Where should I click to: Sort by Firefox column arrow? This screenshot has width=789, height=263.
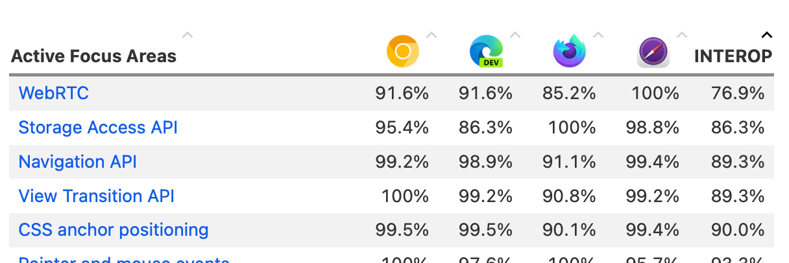coord(598,35)
